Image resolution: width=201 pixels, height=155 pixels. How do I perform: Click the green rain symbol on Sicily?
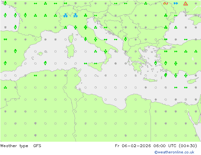[95, 64]
